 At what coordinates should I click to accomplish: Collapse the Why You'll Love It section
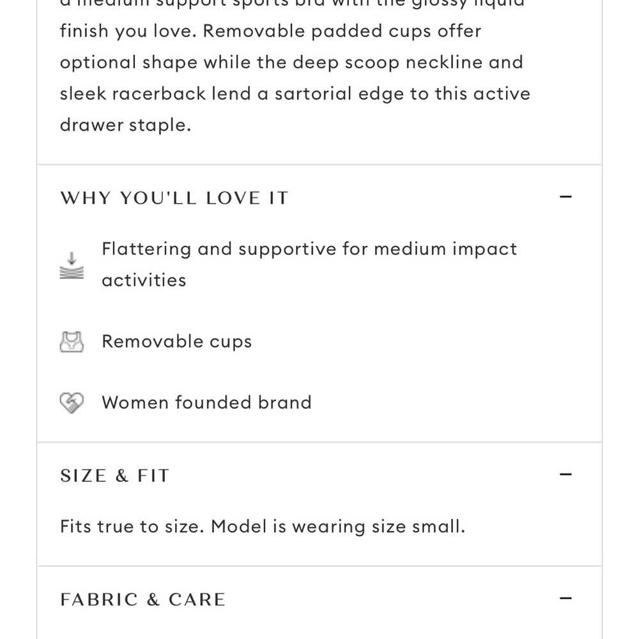pyautogui.click(x=566, y=197)
